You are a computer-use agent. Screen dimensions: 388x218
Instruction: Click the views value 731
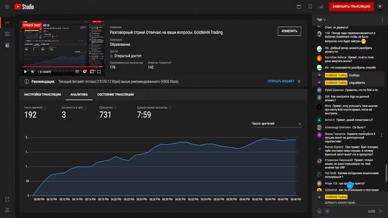click(105, 115)
